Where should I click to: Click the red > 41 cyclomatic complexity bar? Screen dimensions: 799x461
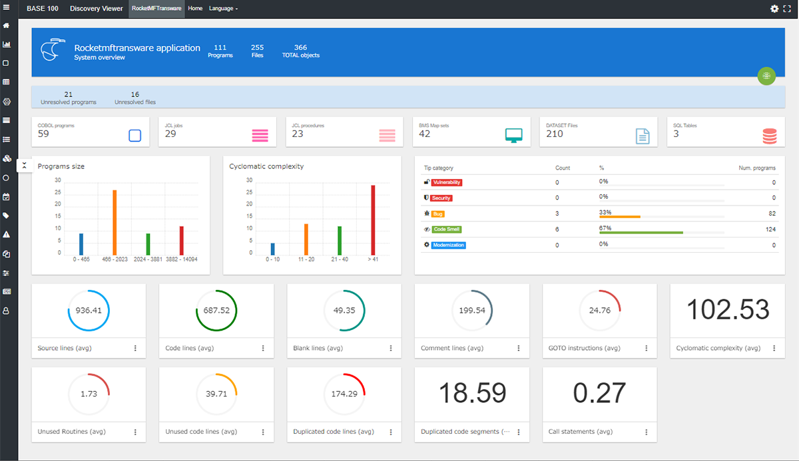tap(373, 220)
